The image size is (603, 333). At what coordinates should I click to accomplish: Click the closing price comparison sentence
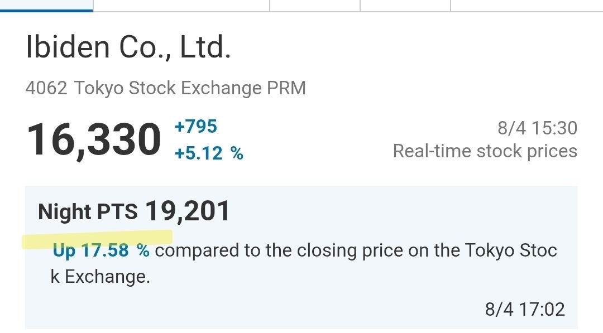[x=304, y=263]
